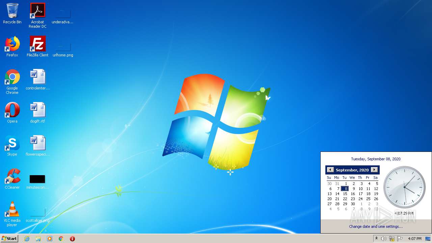This screenshot has width=432, height=243.
Task: Select the underadva... file icon
Action: coord(62,16)
